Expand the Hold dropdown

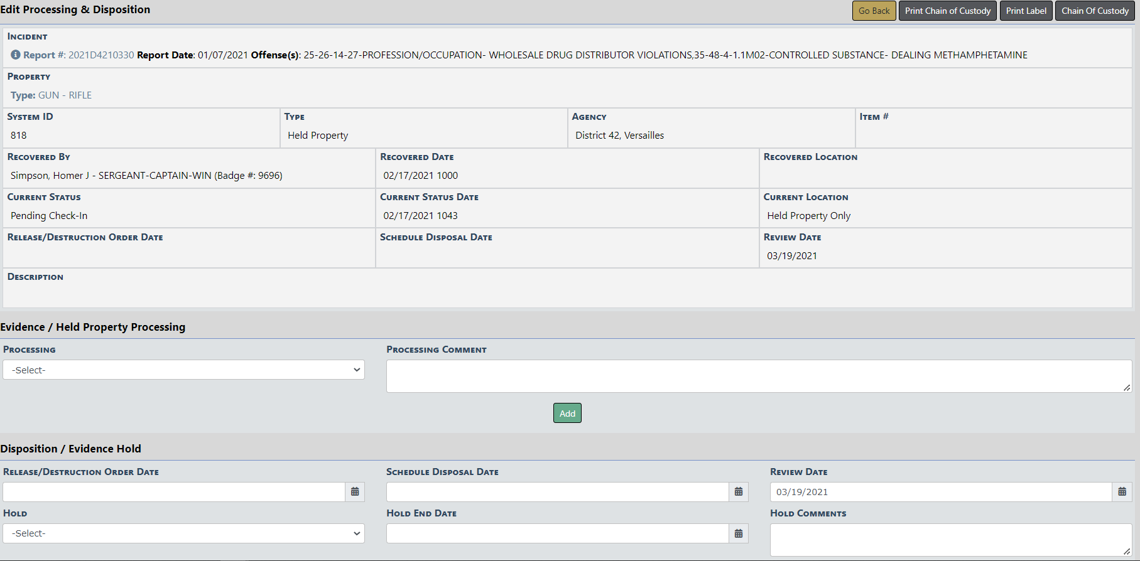tap(183, 533)
